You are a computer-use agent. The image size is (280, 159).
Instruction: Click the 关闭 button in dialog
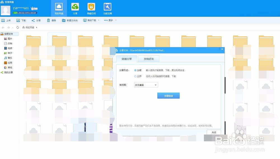[x=214, y=132]
